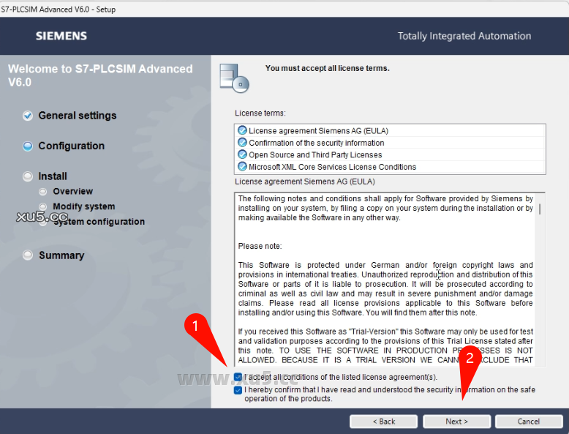Image resolution: width=569 pixels, height=434 pixels.
Task: Click the globe icon beside License agreement Siemens AG
Action: coord(242,131)
